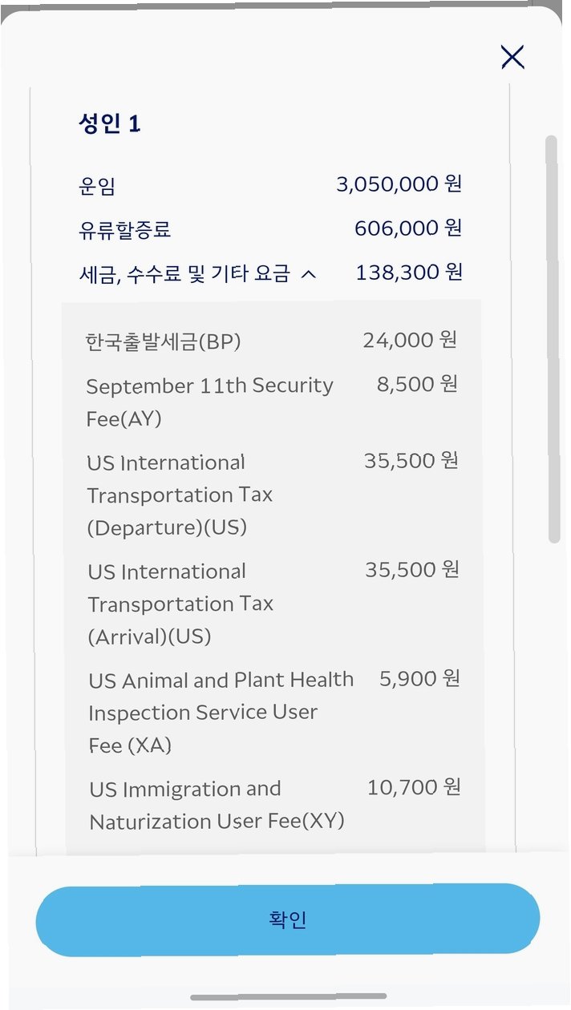571x1010 pixels.
Task: Collapse the 세금, 수수료 및 기타 요금 chevron
Action: click(x=308, y=275)
